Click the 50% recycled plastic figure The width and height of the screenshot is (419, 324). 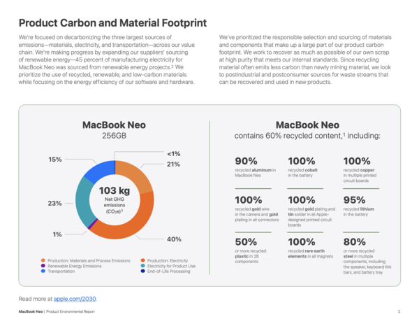pyautogui.click(x=246, y=242)
